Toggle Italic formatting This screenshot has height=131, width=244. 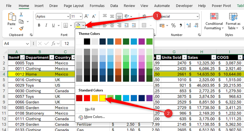[46, 25]
